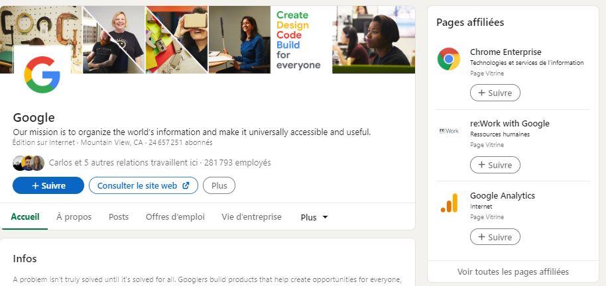Click Voir toutes les pages affiliées
Screen dimensions: 606x286
pyautogui.click(x=513, y=271)
